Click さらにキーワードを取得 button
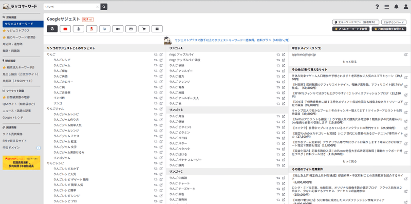The image size is (411, 204). 351,29
